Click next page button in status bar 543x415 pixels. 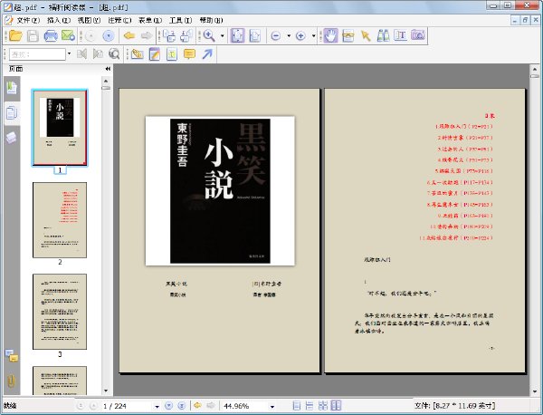click(x=168, y=406)
